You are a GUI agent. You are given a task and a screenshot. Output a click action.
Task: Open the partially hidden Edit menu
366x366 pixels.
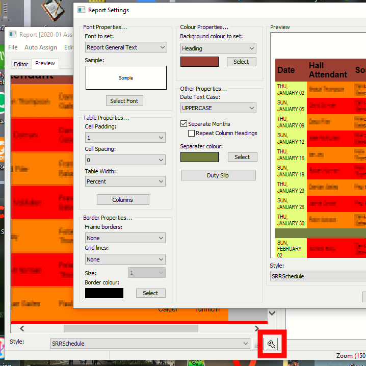click(69, 47)
